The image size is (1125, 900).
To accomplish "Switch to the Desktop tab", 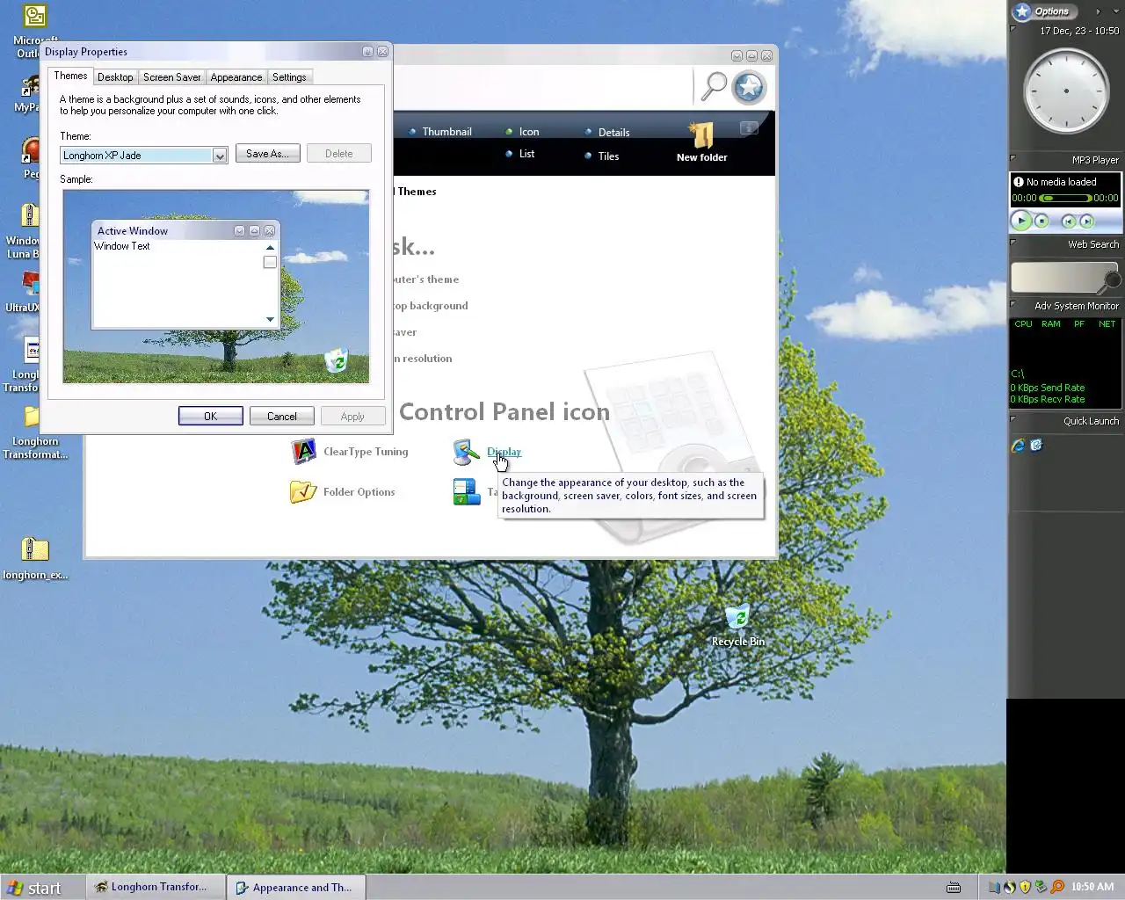I will [x=115, y=77].
